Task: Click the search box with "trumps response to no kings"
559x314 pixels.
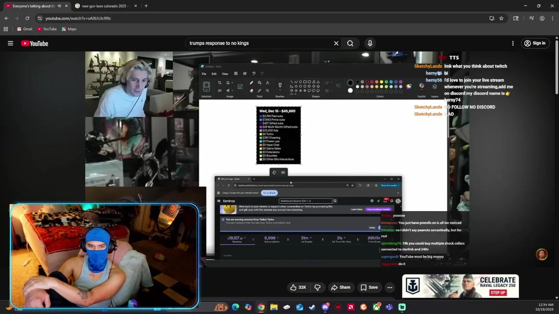Action: pos(258,43)
